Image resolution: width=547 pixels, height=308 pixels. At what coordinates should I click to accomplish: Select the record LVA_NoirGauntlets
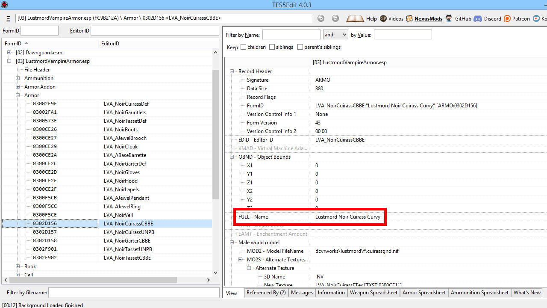(x=125, y=113)
